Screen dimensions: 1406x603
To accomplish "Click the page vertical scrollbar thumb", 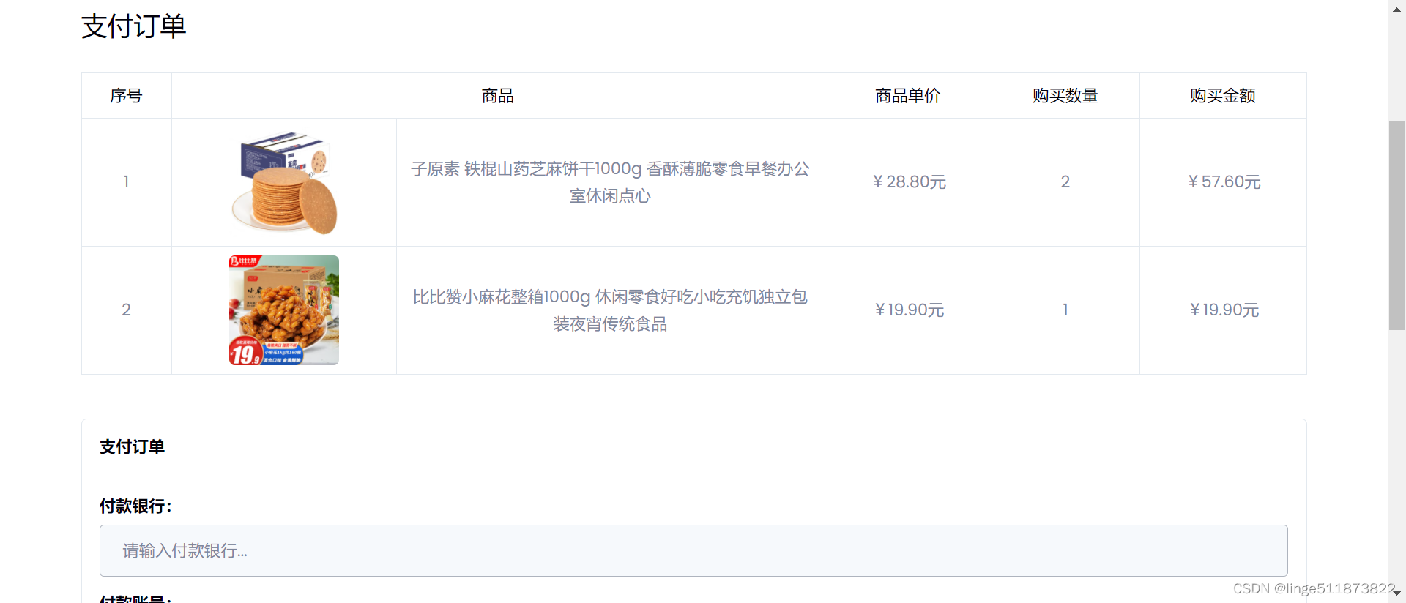I will 1396,225.
